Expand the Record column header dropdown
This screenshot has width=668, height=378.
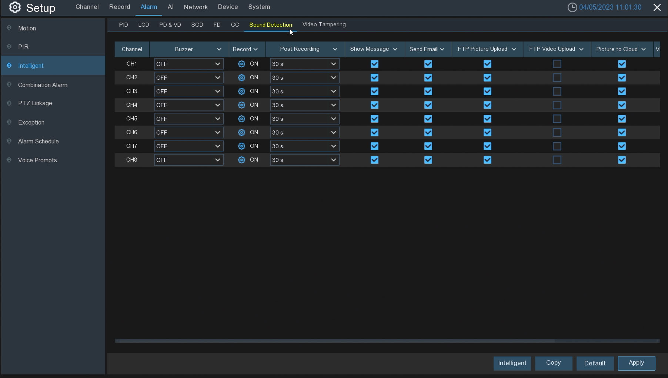[x=255, y=49]
